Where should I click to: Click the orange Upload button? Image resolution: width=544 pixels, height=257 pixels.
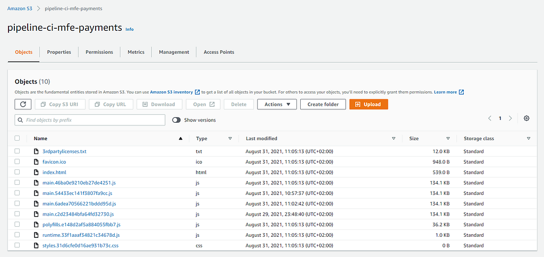[x=369, y=105]
